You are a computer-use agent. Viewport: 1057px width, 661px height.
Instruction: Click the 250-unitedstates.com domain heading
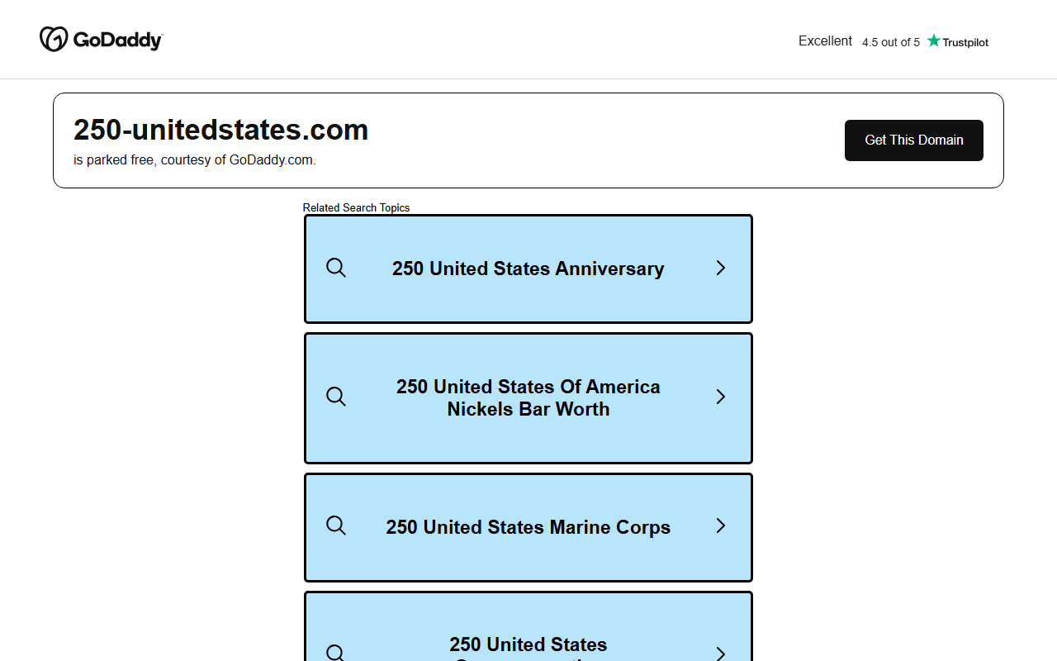point(220,130)
